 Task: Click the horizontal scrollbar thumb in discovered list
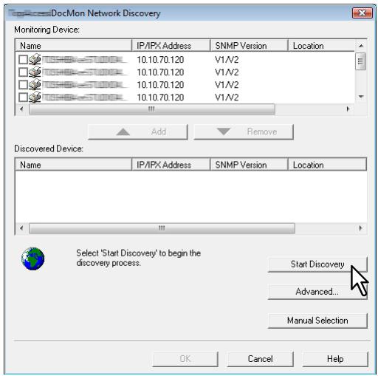point(162,228)
